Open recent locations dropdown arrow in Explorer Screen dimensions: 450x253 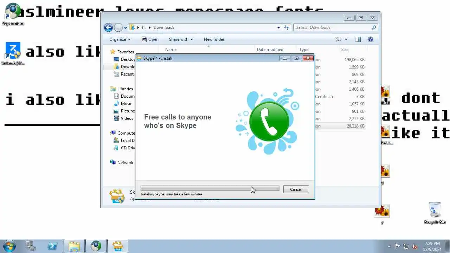(125, 27)
